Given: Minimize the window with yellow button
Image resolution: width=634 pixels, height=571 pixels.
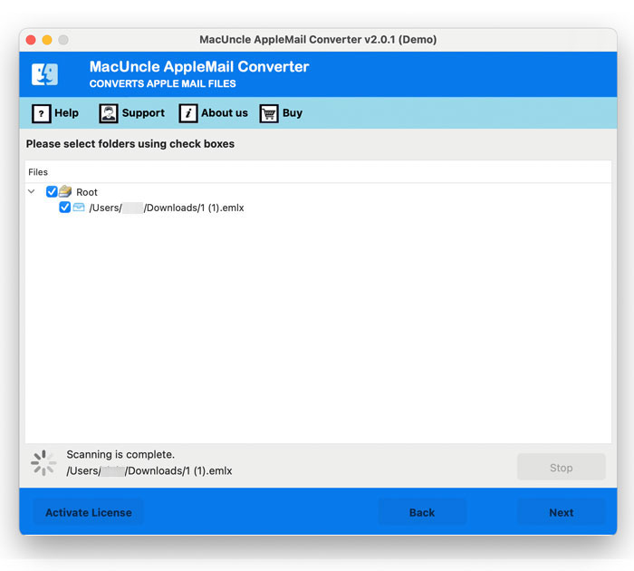Looking at the screenshot, I should coord(47,40).
